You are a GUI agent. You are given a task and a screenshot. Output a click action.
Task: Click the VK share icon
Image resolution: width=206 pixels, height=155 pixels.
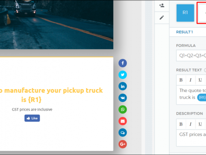pyautogui.click(x=123, y=98)
